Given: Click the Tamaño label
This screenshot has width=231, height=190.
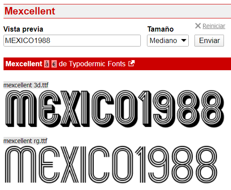Looking at the screenshot, I should 161,29.
